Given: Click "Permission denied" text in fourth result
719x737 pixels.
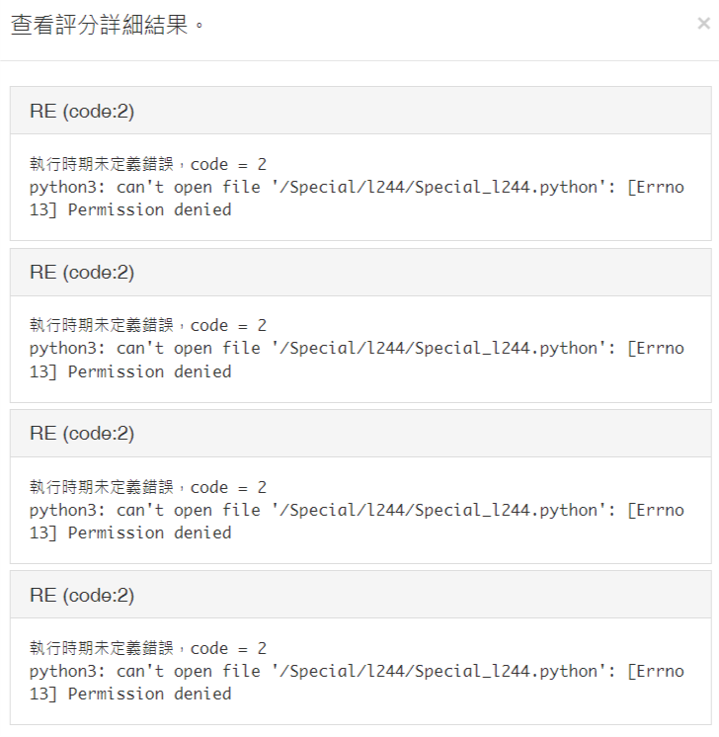Looking at the screenshot, I should coord(149,694).
